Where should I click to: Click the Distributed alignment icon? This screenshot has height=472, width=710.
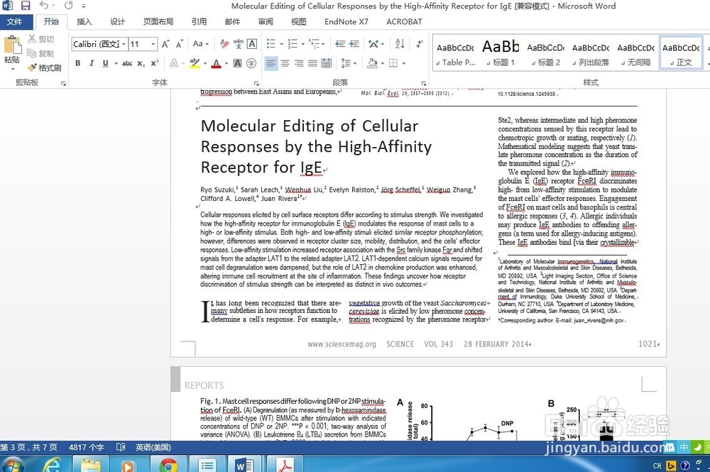(x=327, y=63)
